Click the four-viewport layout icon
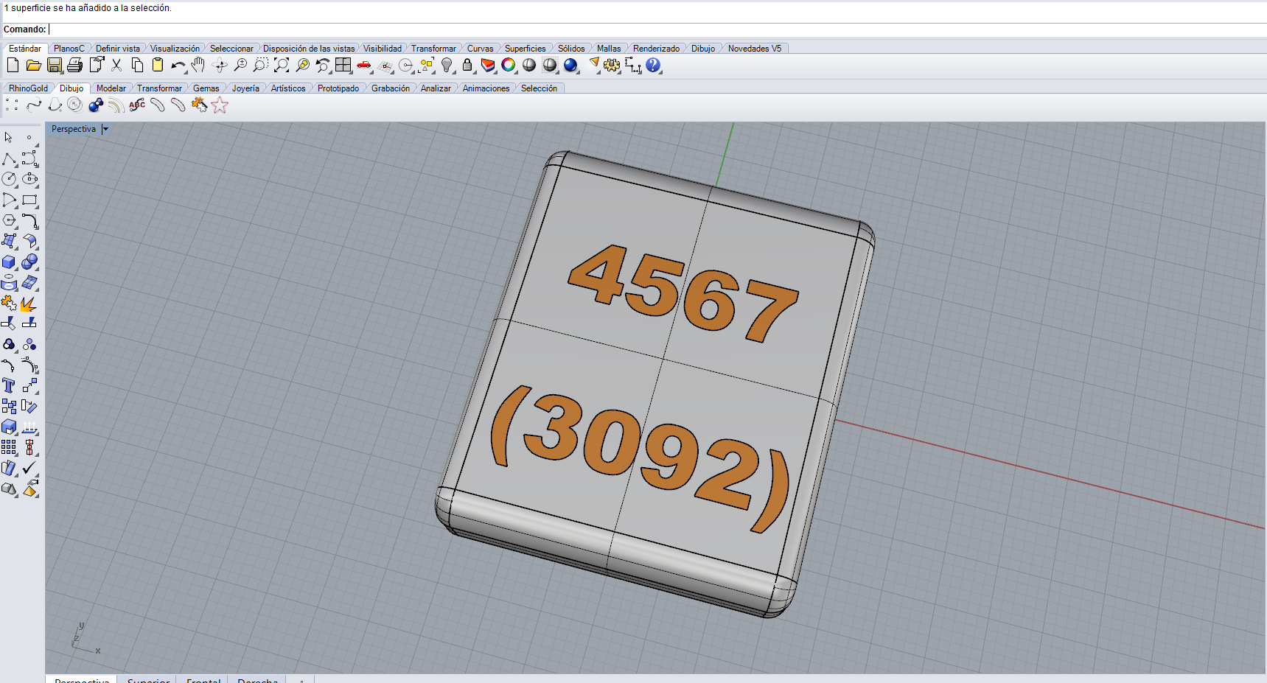Screen dimensions: 1267x683 tap(343, 66)
